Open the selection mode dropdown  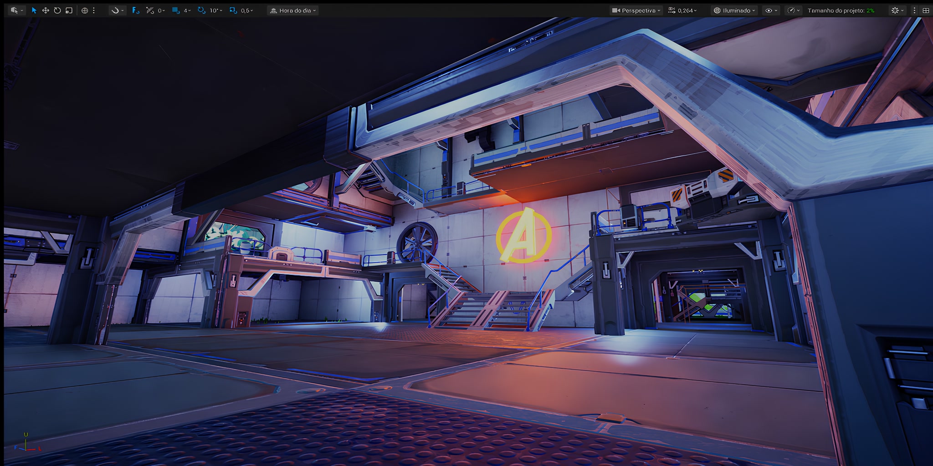[x=17, y=10]
